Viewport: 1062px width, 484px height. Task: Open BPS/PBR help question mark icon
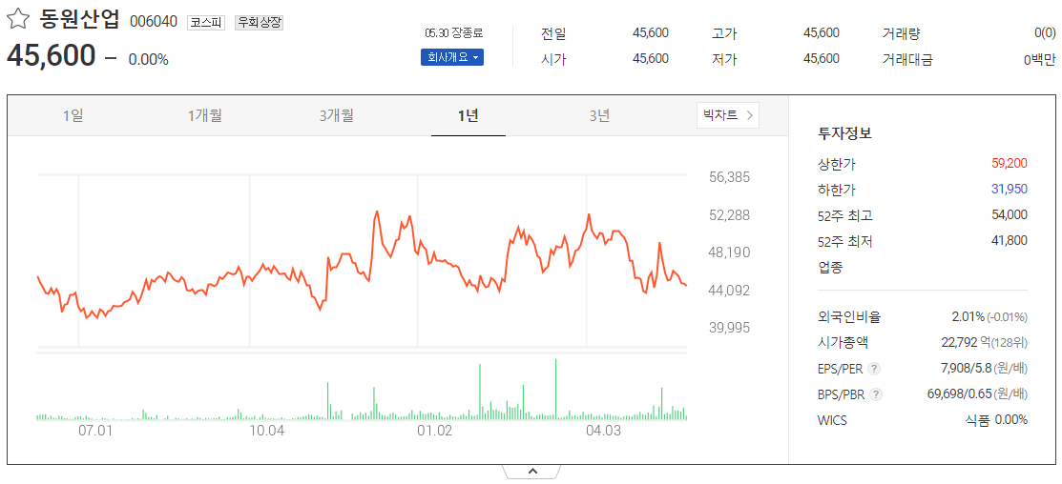877,394
